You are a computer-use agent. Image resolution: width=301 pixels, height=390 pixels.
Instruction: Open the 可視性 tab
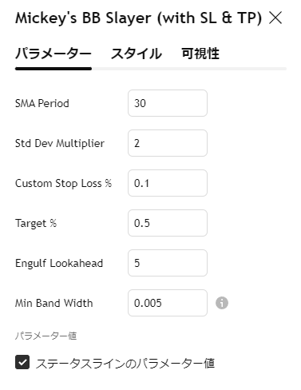[x=200, y=54]
